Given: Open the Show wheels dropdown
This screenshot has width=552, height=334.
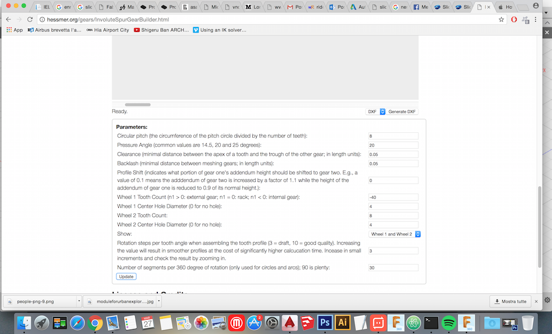Looking at the screenshot, I should point(395,234).
